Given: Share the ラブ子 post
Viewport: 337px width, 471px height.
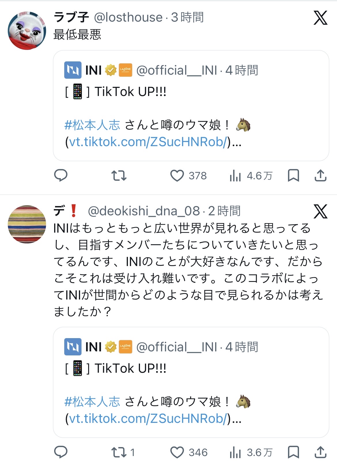Looking at the screenshot, I should point(320,175).
